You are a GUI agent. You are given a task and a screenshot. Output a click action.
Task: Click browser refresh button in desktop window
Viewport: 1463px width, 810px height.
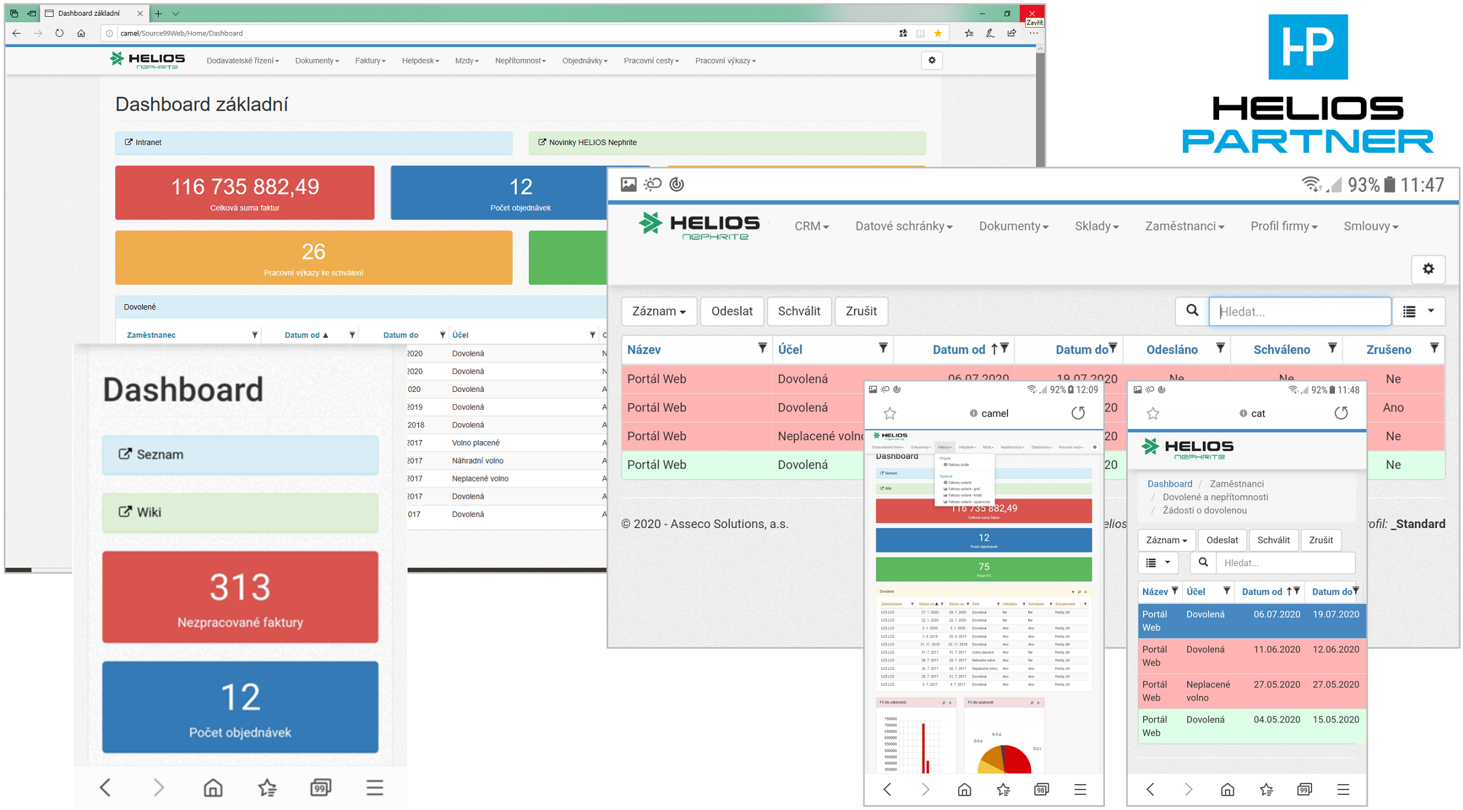[x=59, y=33]
